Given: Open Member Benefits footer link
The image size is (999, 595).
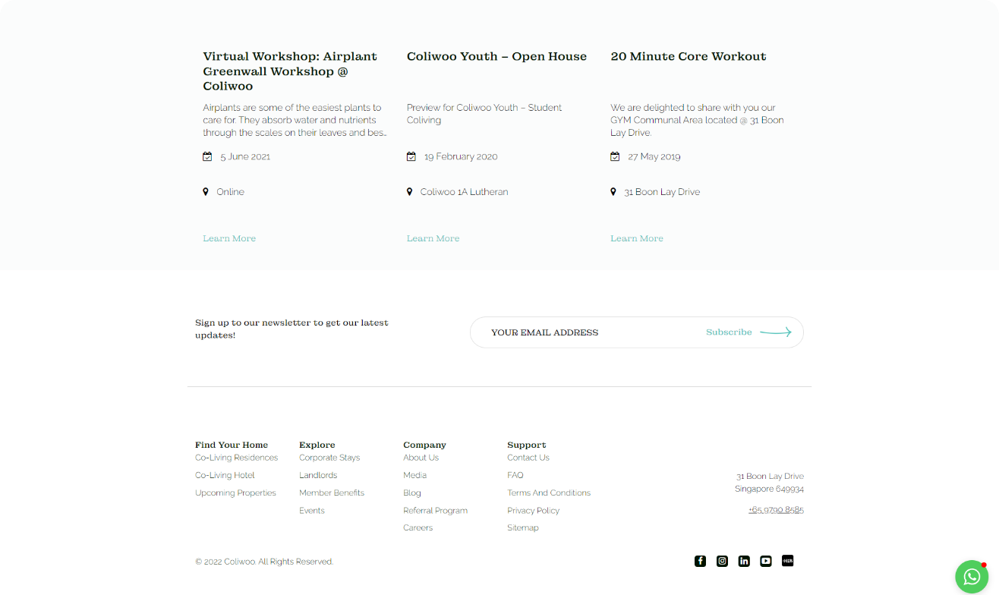Looking at the screenshot, I should click(x=332, y=493).
